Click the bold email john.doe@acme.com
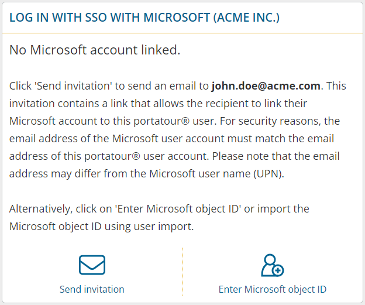Image resolution: width=365 pixels, height=305 pixels. pyautogui.click(x=266, y=86)
